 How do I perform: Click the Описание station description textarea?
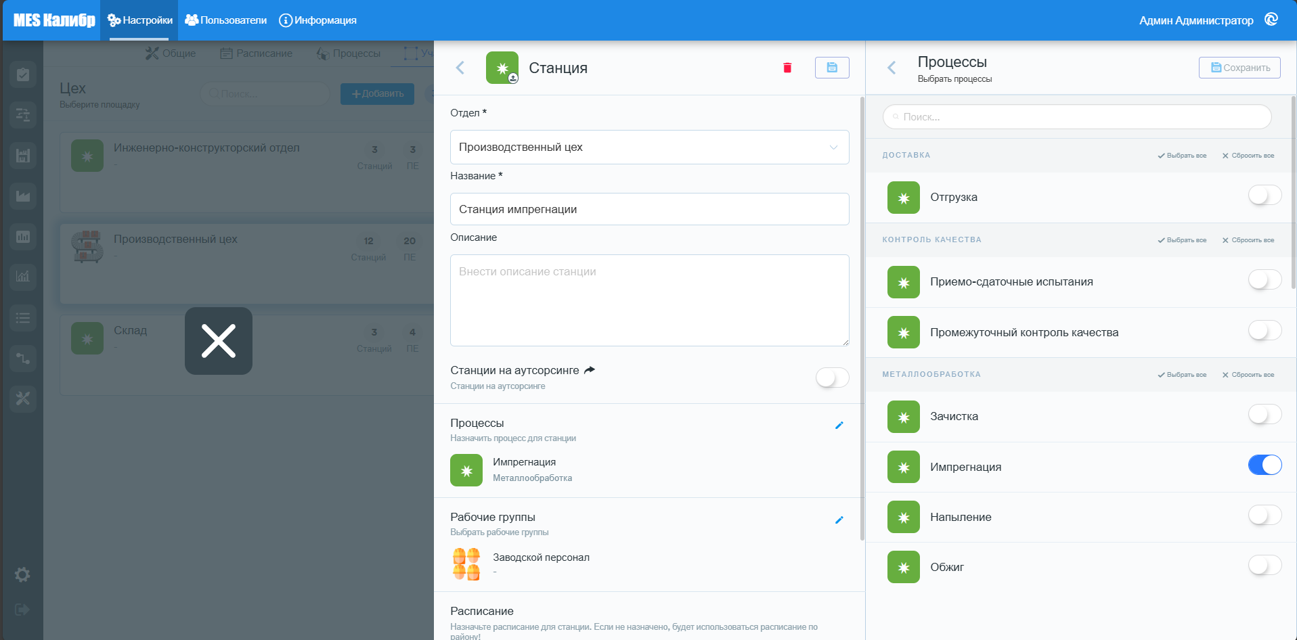click(x=649, y=300)
